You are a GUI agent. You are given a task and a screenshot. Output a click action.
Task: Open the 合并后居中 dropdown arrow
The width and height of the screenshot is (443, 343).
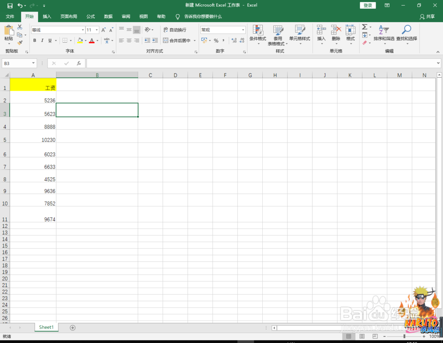[194, 41]
